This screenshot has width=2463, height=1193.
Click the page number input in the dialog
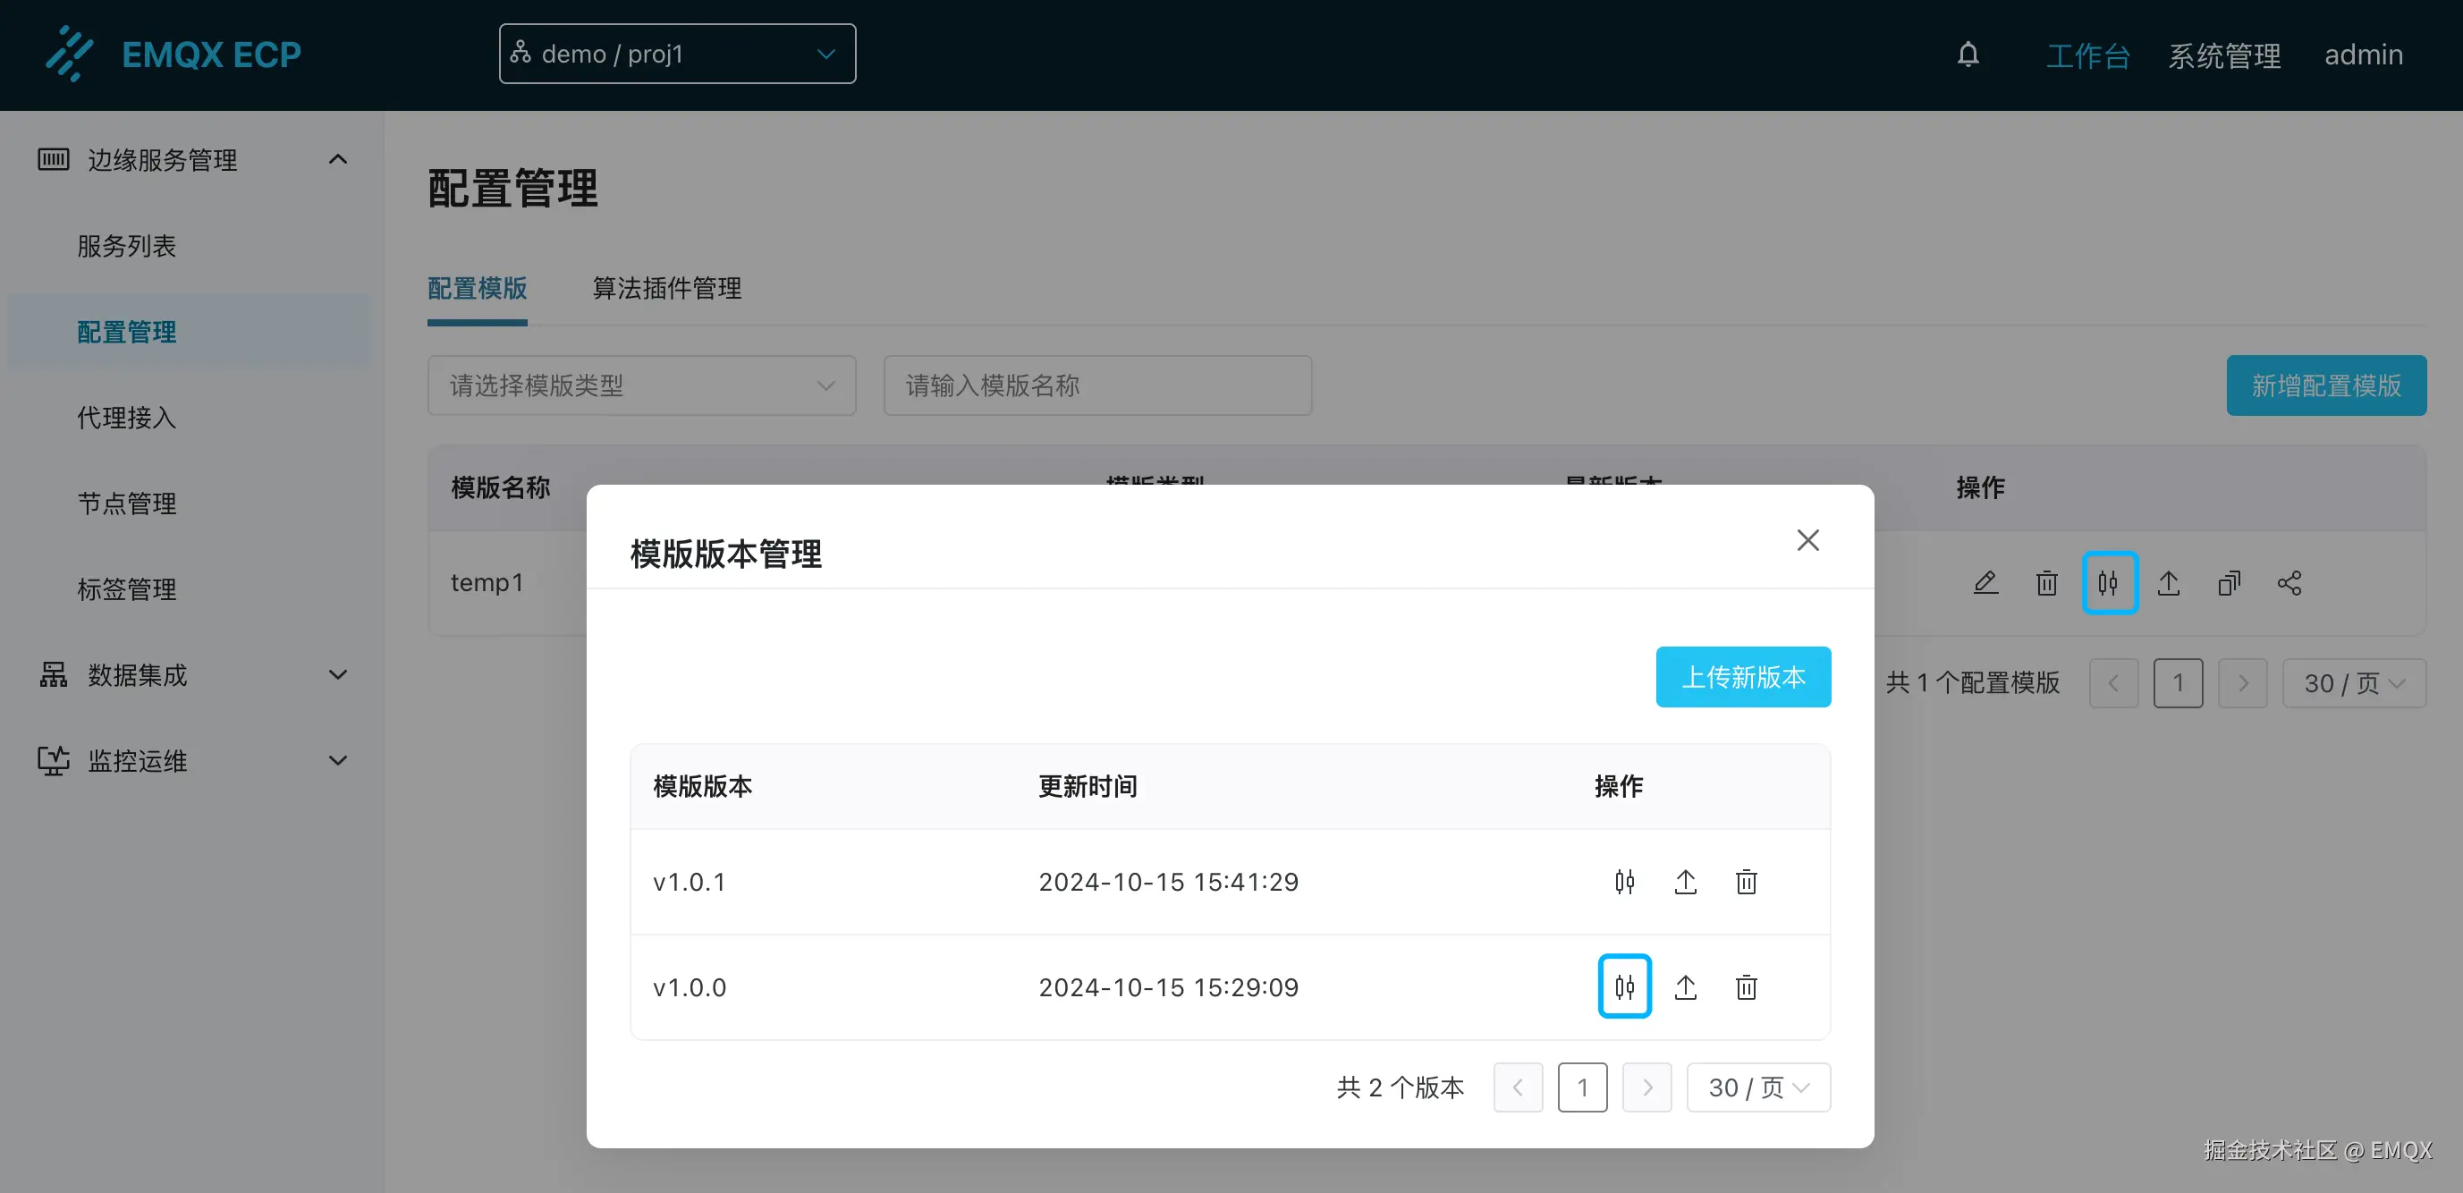1582,1087
